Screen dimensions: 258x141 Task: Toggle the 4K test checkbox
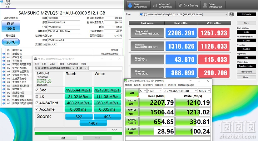tap(37, 97)
